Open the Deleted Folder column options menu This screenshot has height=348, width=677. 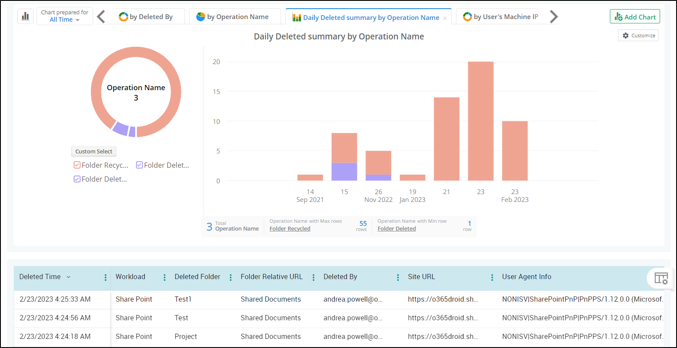230,277
